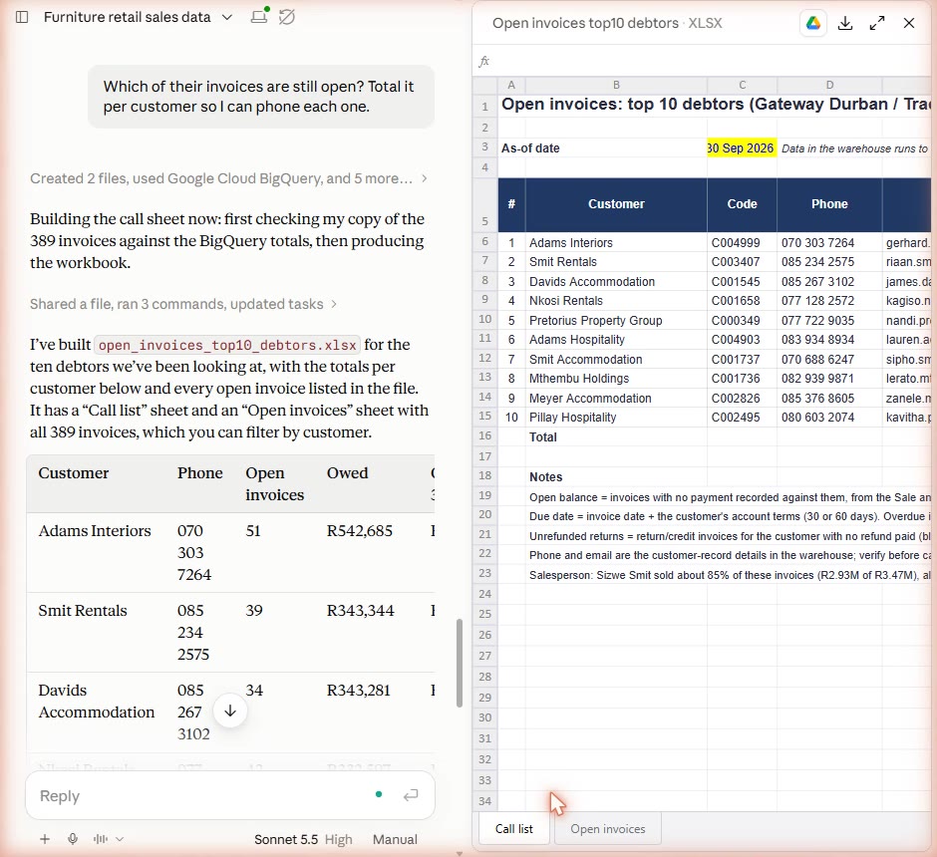Select 'Adams Hospitality' cell

coord(616,339)
